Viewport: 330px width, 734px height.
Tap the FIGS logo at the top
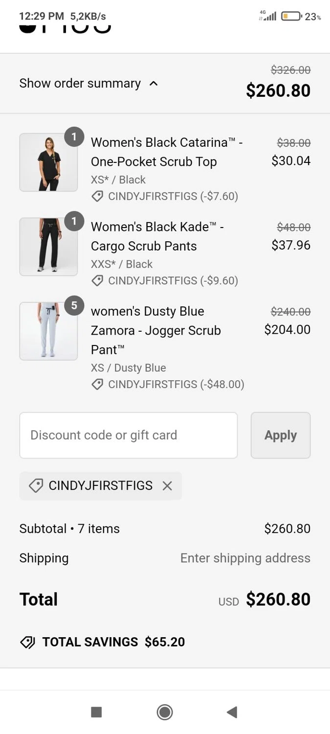tap(65, 27)
